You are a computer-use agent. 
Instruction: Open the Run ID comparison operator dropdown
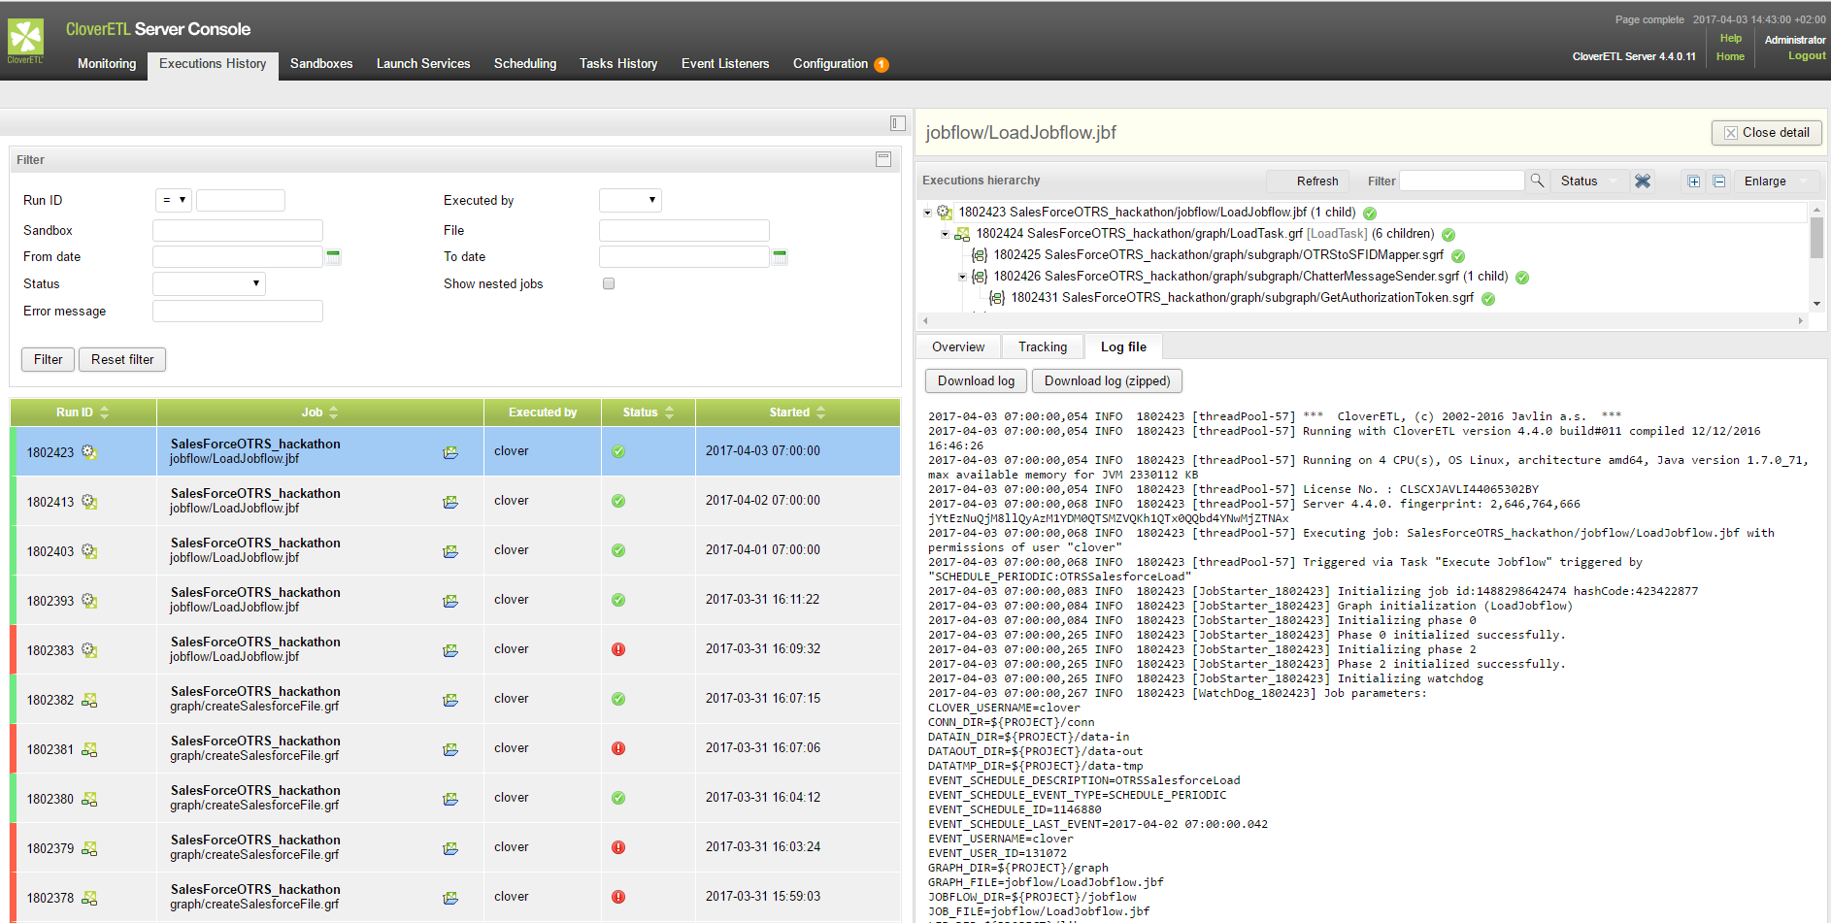pyautogui.click(x=174, y=200)
